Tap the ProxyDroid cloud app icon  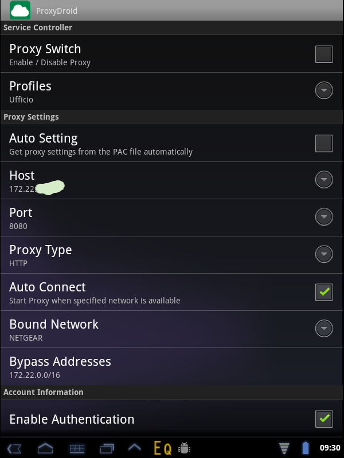[20, 10]
